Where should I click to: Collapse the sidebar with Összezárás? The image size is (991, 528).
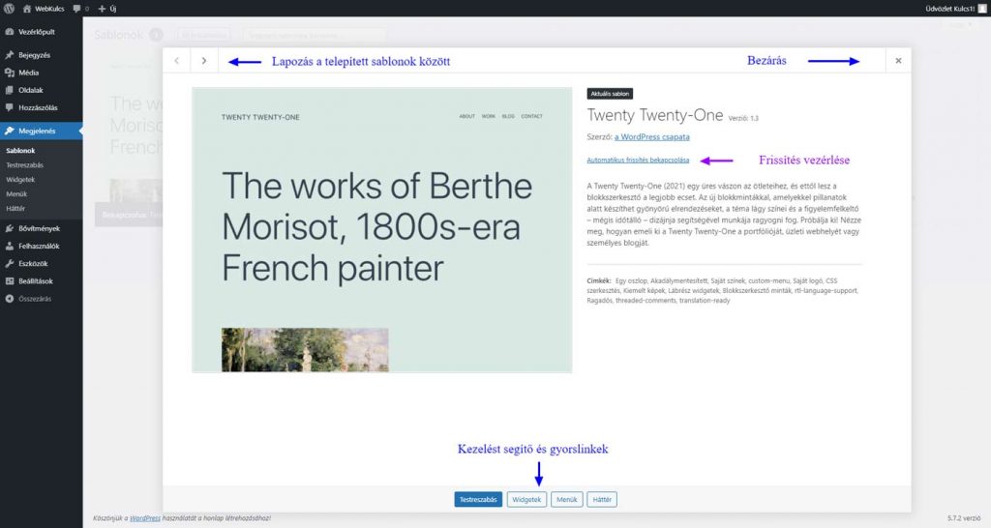tap(28, 299)
